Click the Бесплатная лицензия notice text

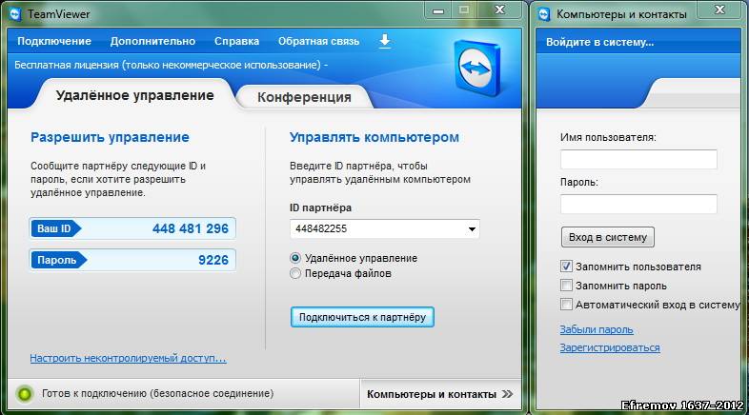coord(171,65)
